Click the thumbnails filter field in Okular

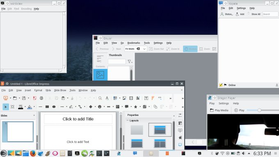[x=117, y=62]
